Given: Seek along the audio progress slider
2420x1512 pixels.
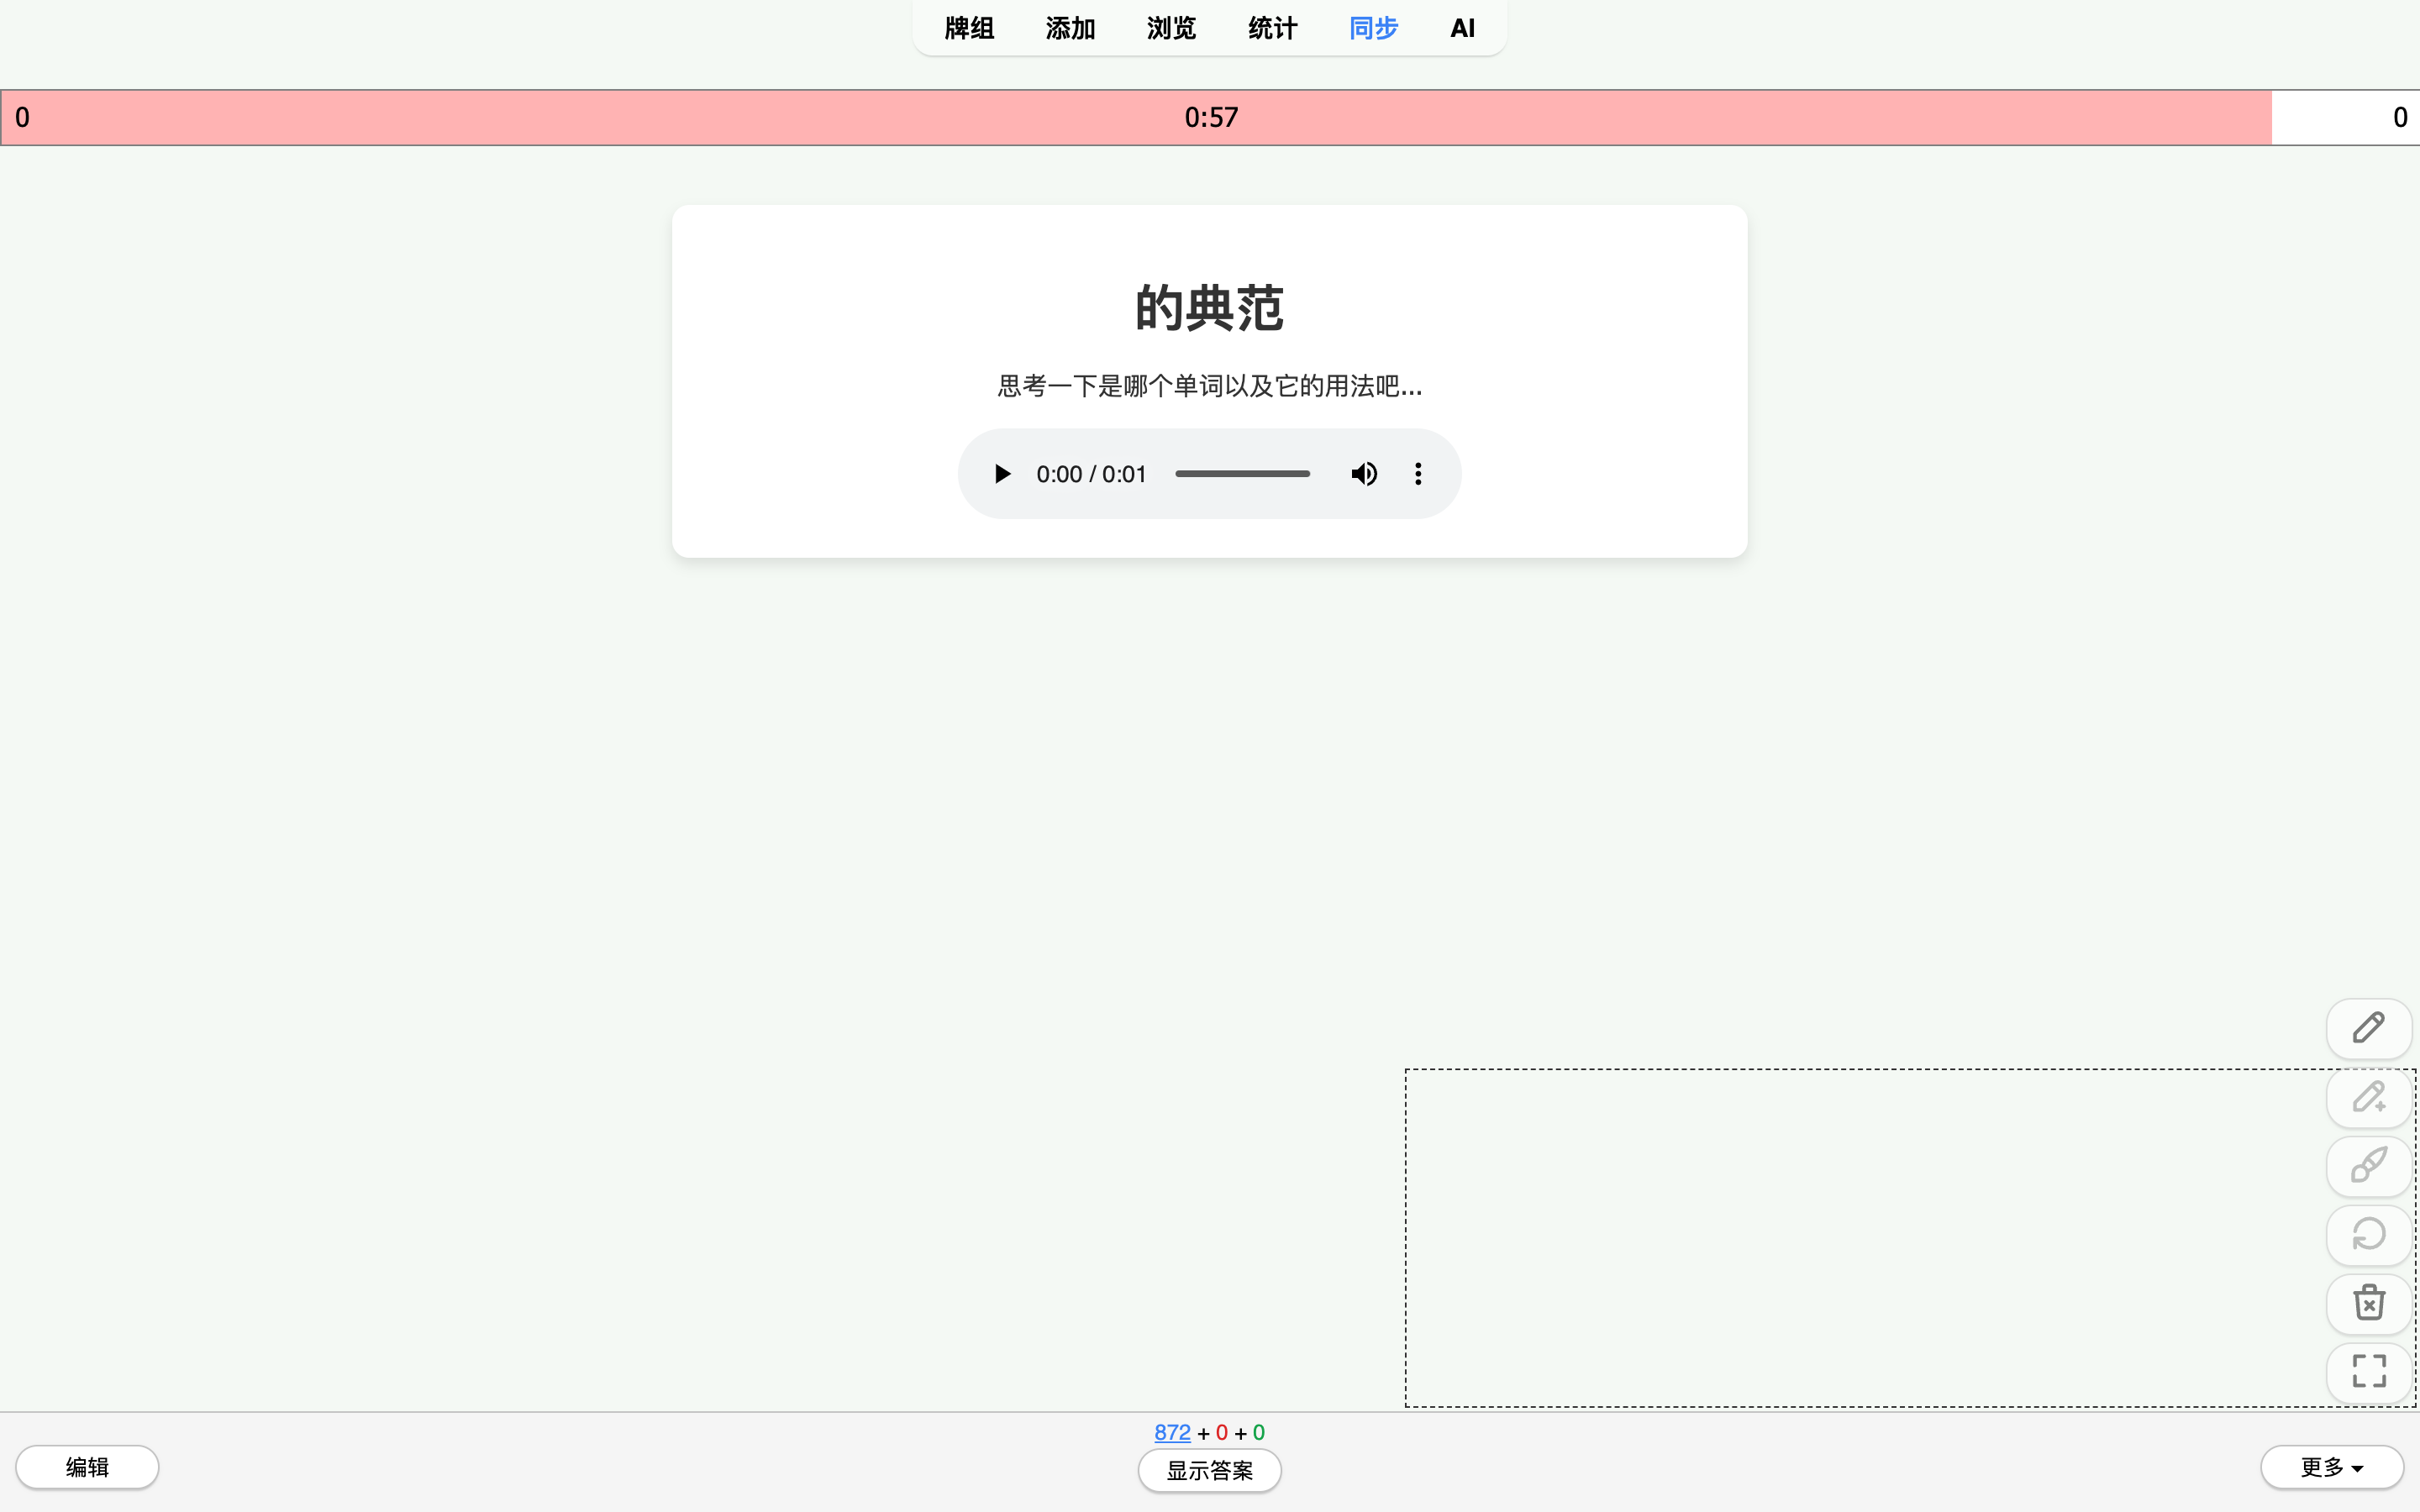Looking at the screenshot, I should pyautogui.click(x=1242, y=474).
